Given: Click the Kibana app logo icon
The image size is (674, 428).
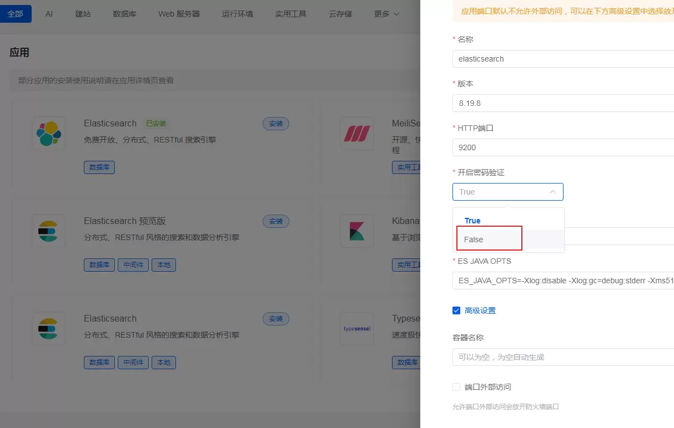Looking at the screenshot, I should click(x=356, y=231).
